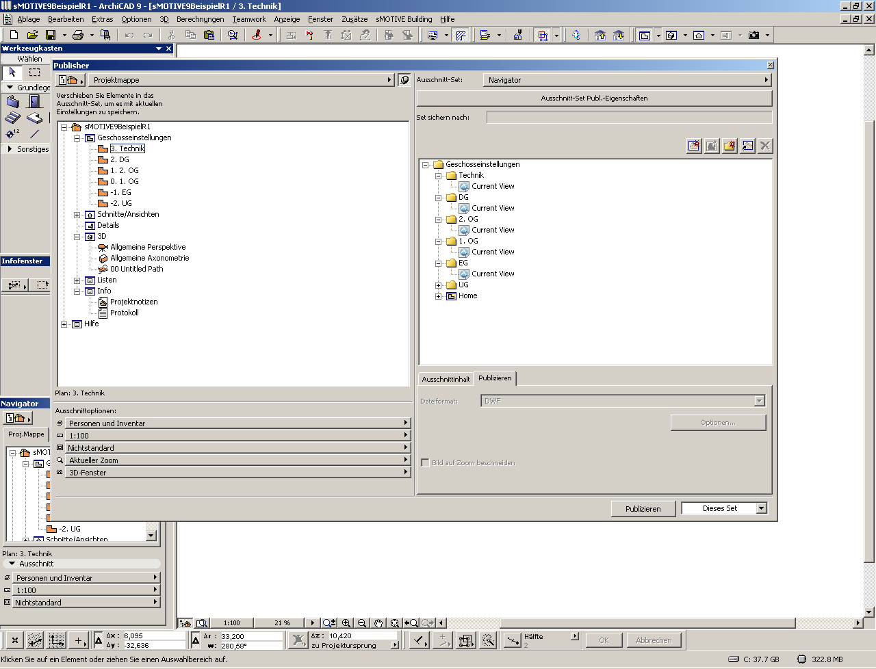Click the Print toolbar icon
The height and width of the screenshot is (669, 876).
coord(78,35)
